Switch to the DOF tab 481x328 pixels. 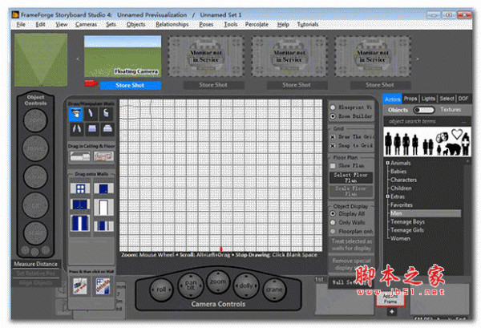point(463,99)
